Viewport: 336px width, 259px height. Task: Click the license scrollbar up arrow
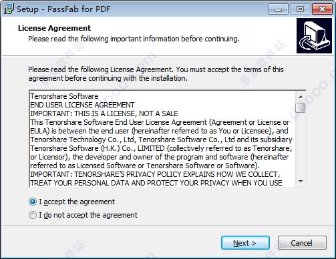pyautogui.click(x=301, y=97)
